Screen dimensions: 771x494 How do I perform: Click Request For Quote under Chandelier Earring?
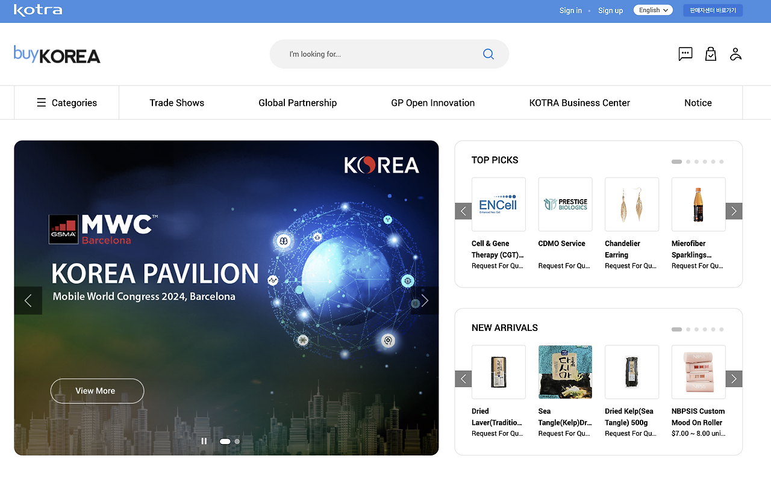click(631, 266)
